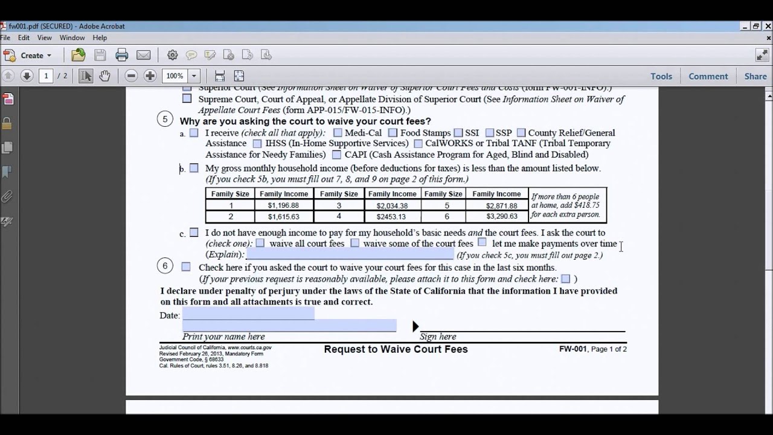Select 'waive all court fees' checkbox
Image resolution: width=773 pixels, height=435 pixels.
click(260, 243)
